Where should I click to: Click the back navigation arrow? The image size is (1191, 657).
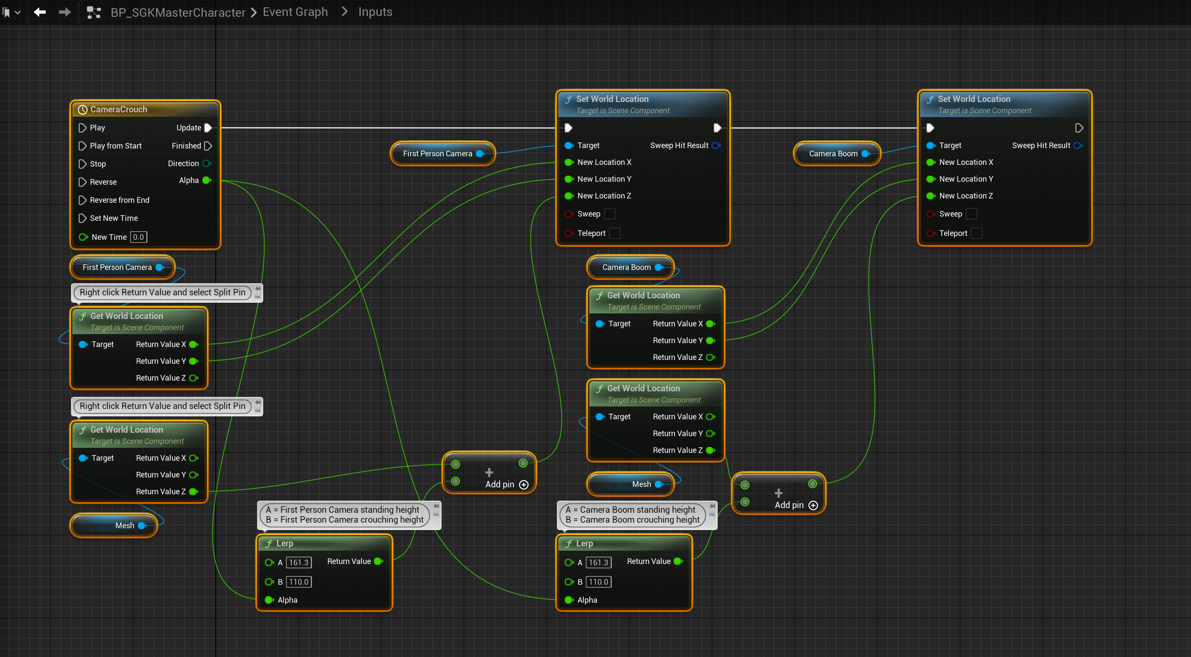point(40,12)
